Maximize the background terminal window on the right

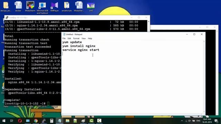pos(207,27)
